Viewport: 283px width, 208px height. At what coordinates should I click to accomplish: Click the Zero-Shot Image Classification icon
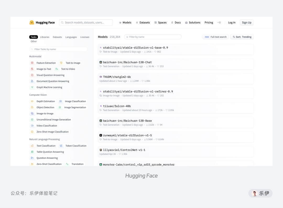tap(32, 132)
